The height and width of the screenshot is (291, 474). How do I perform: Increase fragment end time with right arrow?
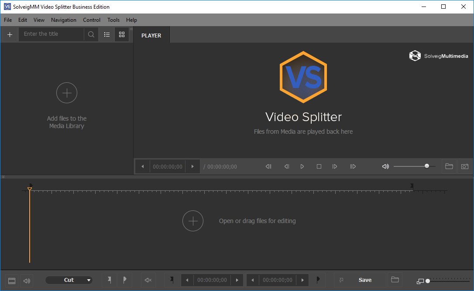[302, 280]
